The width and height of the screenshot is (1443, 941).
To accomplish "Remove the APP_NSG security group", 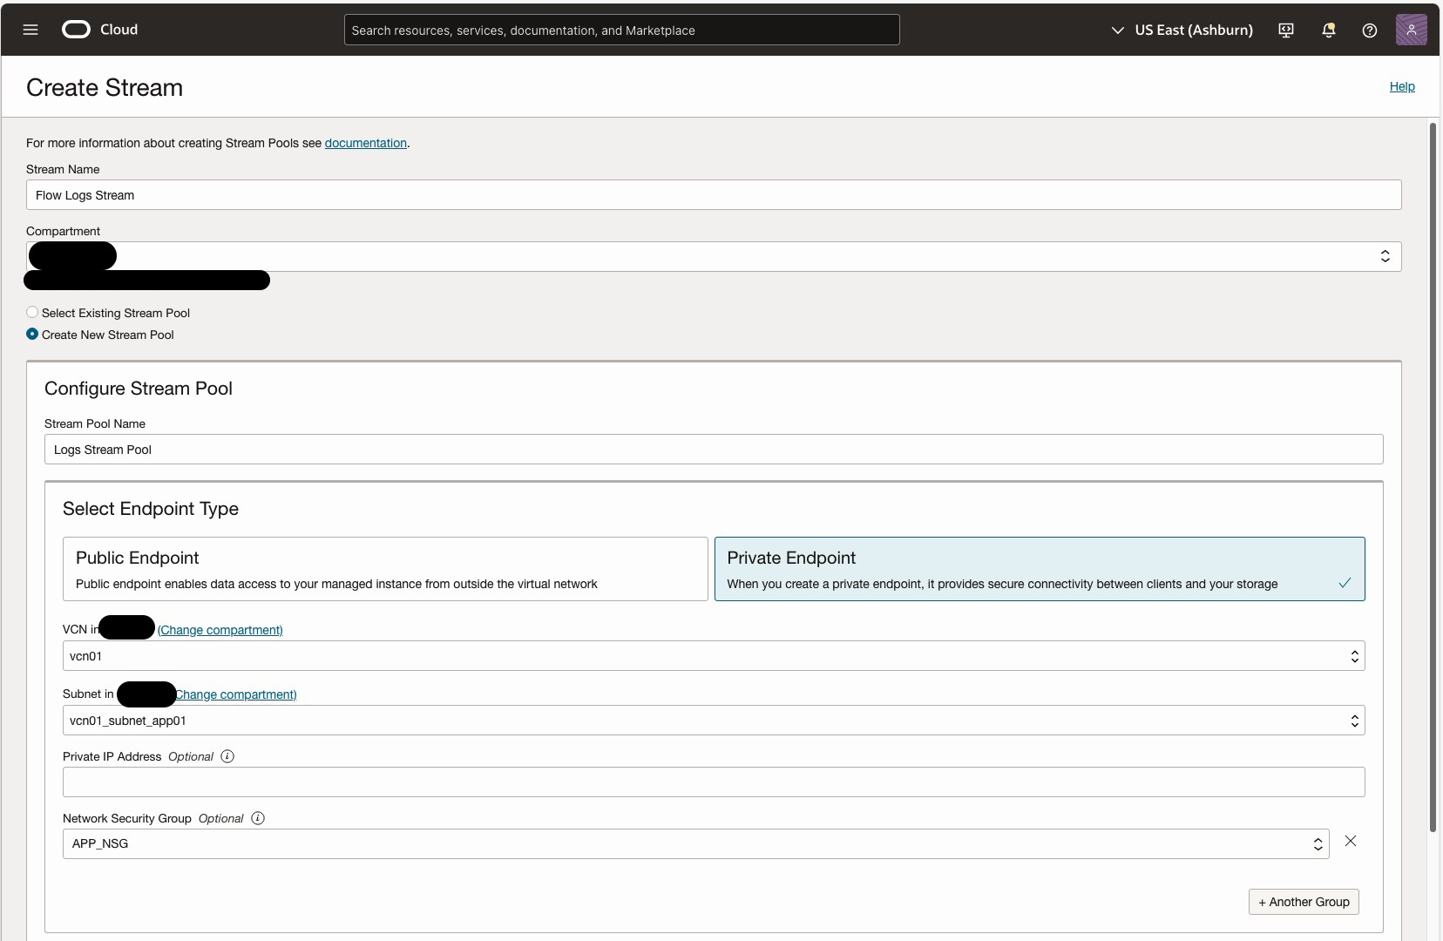I will [x=1351, y=841].
